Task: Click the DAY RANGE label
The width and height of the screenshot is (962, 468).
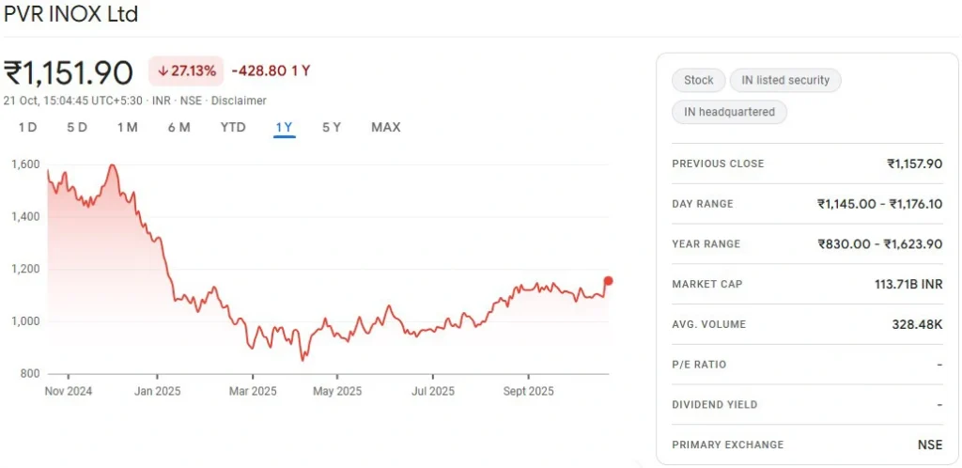Action: pos(703,204)
